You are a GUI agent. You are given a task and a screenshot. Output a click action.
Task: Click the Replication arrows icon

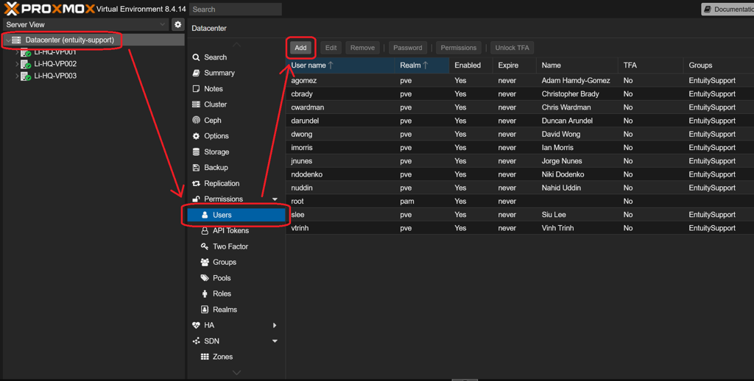point(196,184)
